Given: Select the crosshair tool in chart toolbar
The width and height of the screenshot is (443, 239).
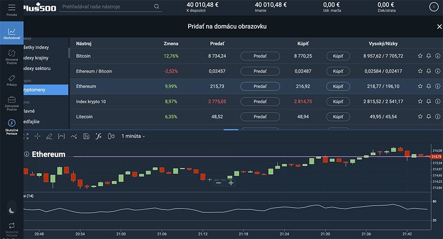Looking at the screenshot, I should (37, 136).
